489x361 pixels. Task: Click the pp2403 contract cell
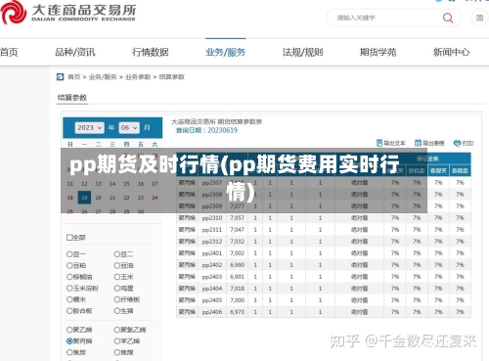212,277
